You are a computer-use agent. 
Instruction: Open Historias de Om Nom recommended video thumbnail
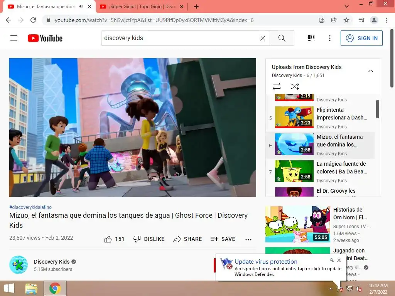[297, 224]
